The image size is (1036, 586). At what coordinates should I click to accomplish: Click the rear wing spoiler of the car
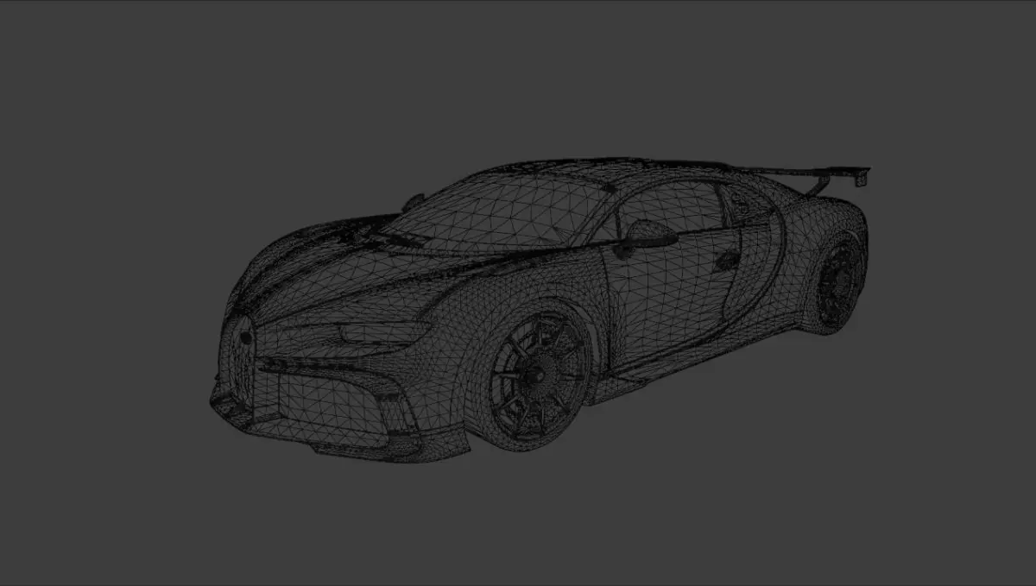[x=803, y=176]
